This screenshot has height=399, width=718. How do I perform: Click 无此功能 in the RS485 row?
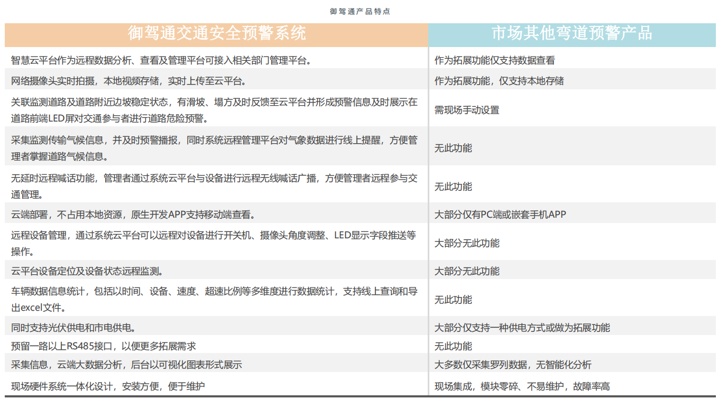453,346
